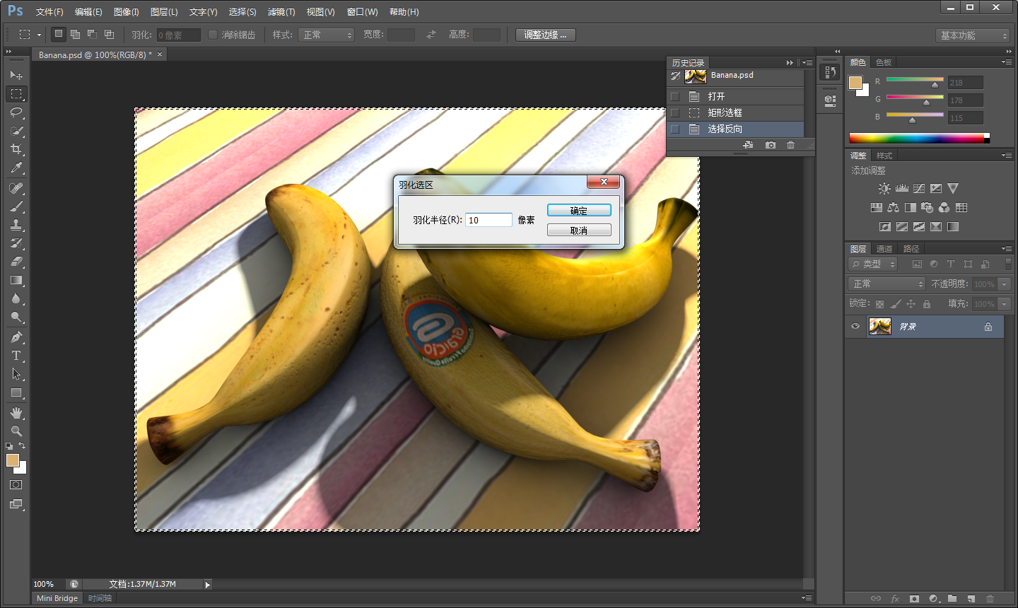The image size is (1018, 608).
Task: Switch to the 通道 (Channels) tab
Action: point(884,249)
